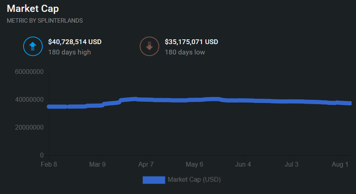The width and height of the screenshot is (356, 194).
Task: Click the Apr 7 axis tick label
Action: click(146, 164)
